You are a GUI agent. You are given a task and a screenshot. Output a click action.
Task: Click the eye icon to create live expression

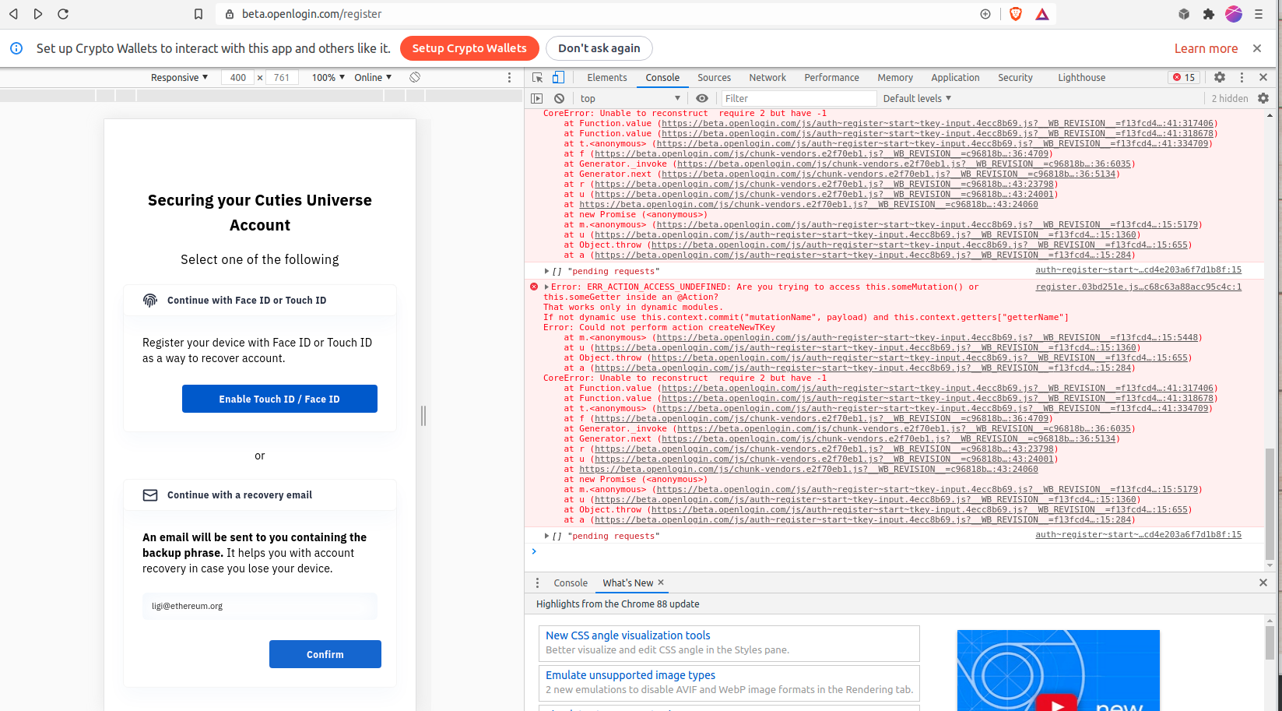click(701, 98)
